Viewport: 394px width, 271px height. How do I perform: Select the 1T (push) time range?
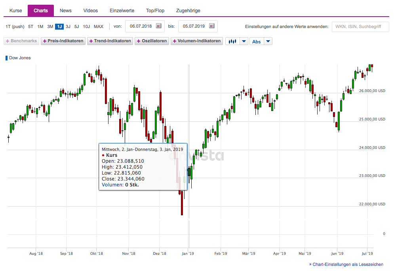15,26
